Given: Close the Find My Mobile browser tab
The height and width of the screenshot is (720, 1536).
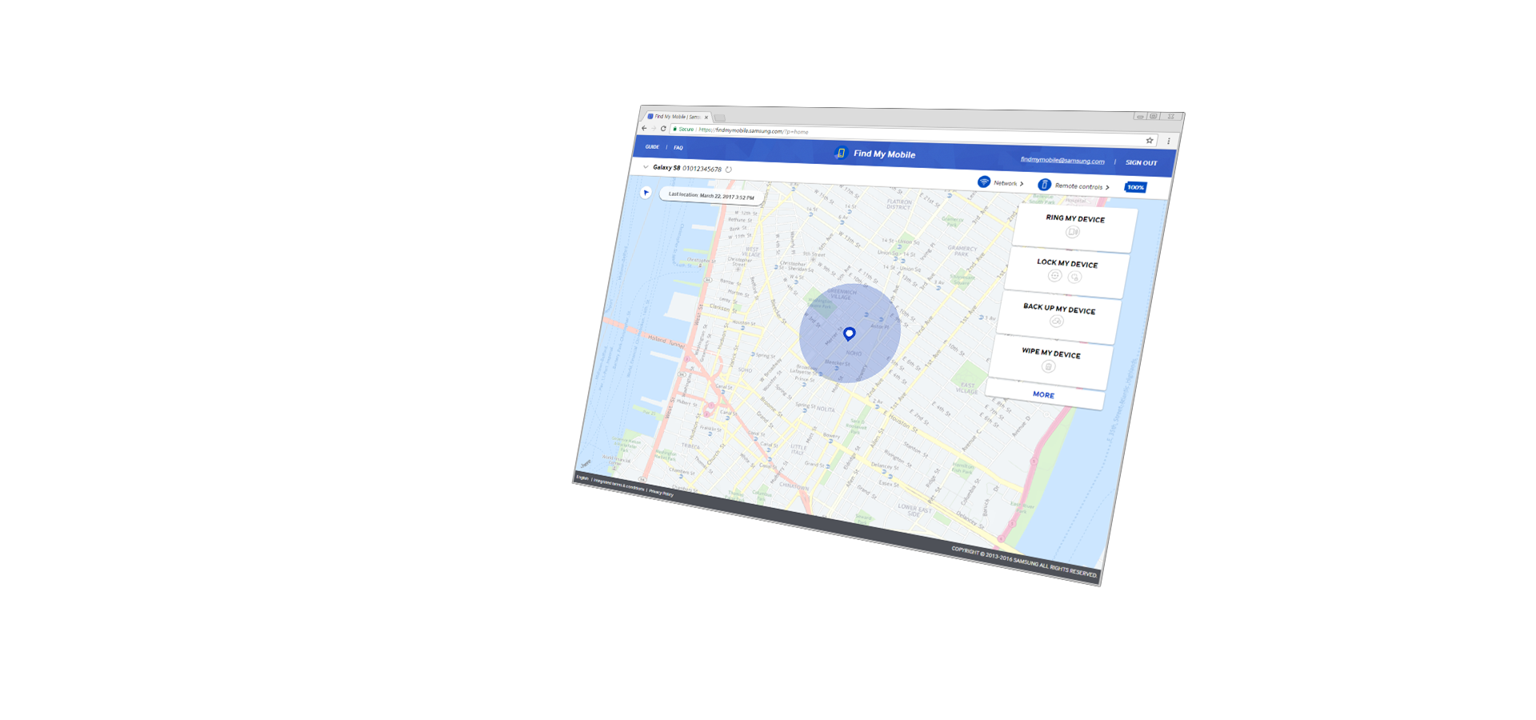Looking at the screenshot, I should pos(706,117).
